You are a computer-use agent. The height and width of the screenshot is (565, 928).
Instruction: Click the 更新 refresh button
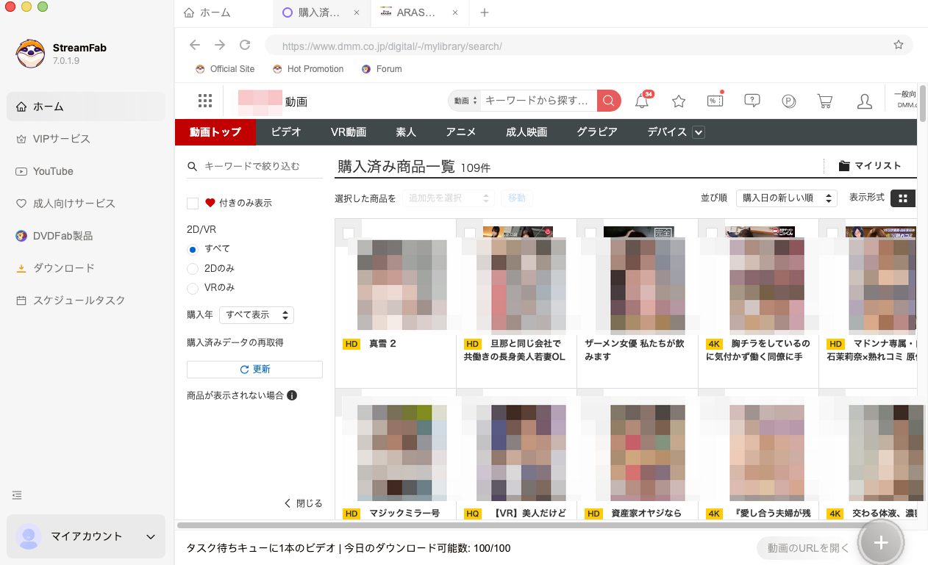(x=254, y=370)
